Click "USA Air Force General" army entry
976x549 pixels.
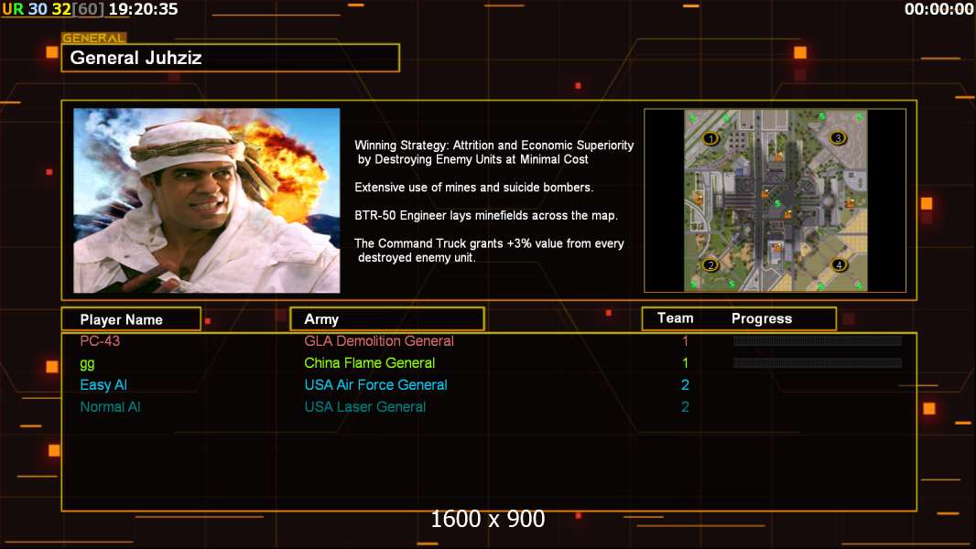[x=376, y=385]
